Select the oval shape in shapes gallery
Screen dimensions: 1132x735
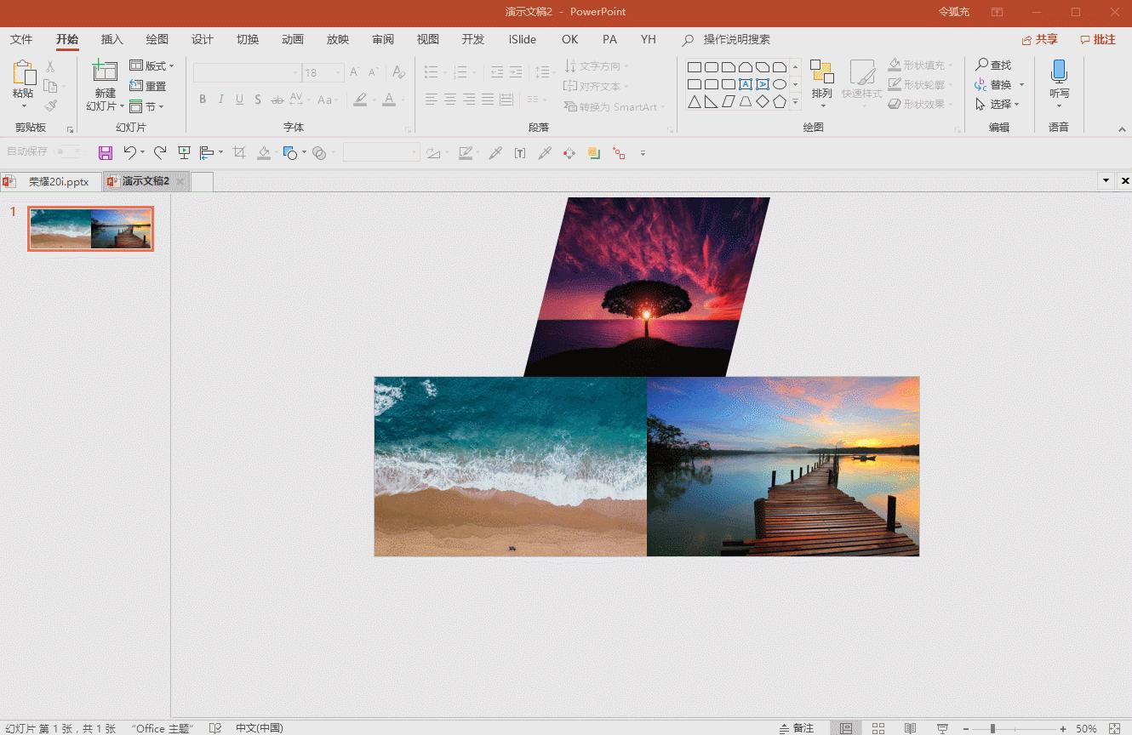point(779,84)
